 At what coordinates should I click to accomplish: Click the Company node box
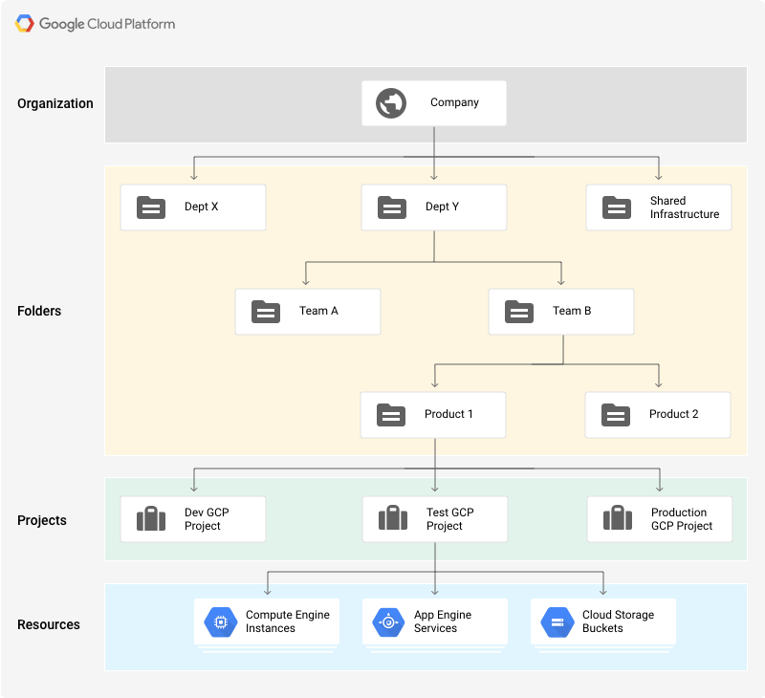tap(433, 102)
